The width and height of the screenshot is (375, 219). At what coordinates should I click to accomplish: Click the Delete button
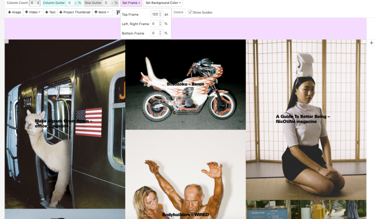178,12
